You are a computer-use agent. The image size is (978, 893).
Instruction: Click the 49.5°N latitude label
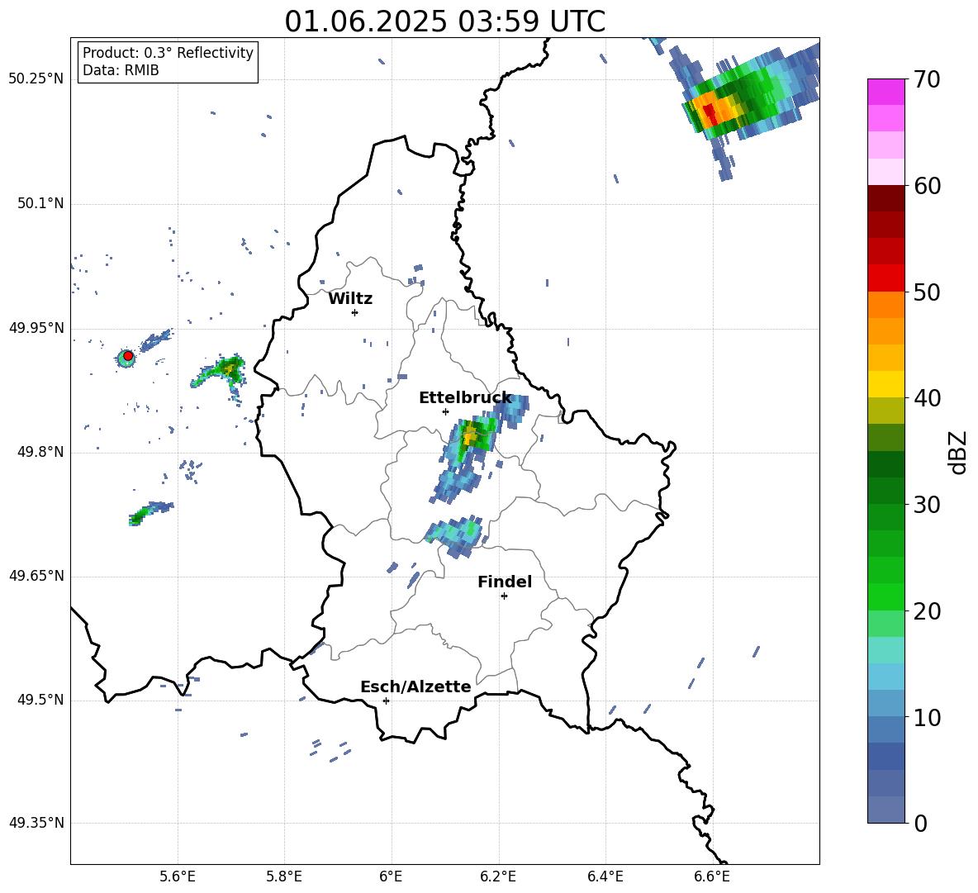(40, 701)
